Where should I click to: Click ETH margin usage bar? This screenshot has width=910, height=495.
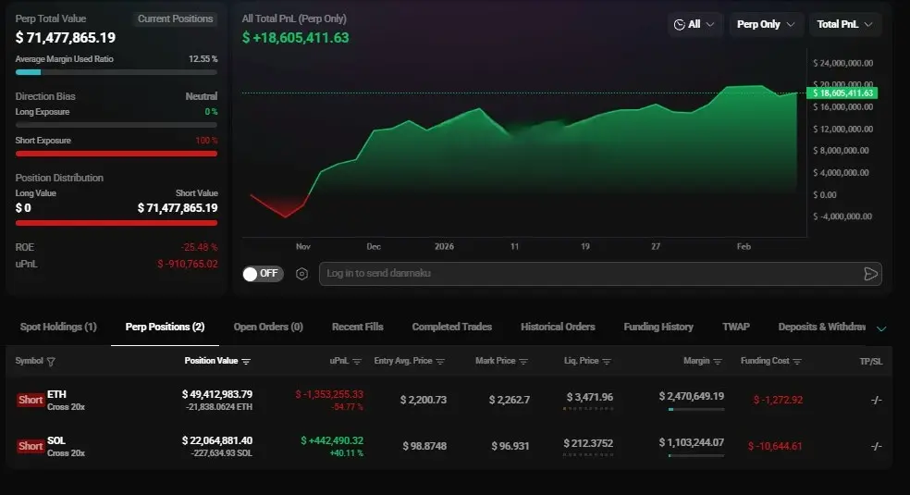tap(695, 409)
